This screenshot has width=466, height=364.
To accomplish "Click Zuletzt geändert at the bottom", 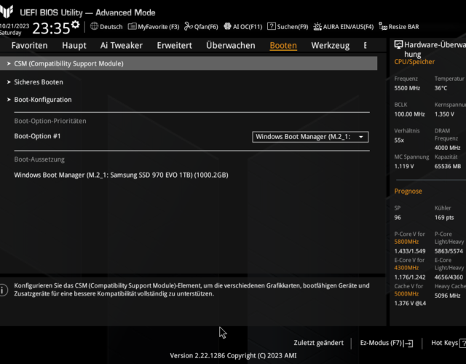I will (318, 342).
